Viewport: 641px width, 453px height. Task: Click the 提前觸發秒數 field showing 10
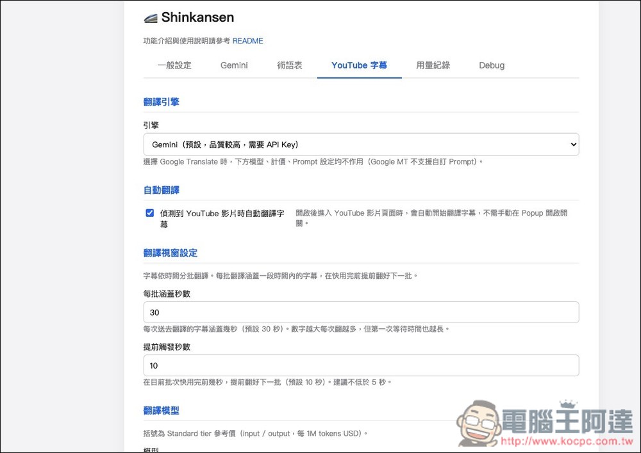click(x=360, y=366)
